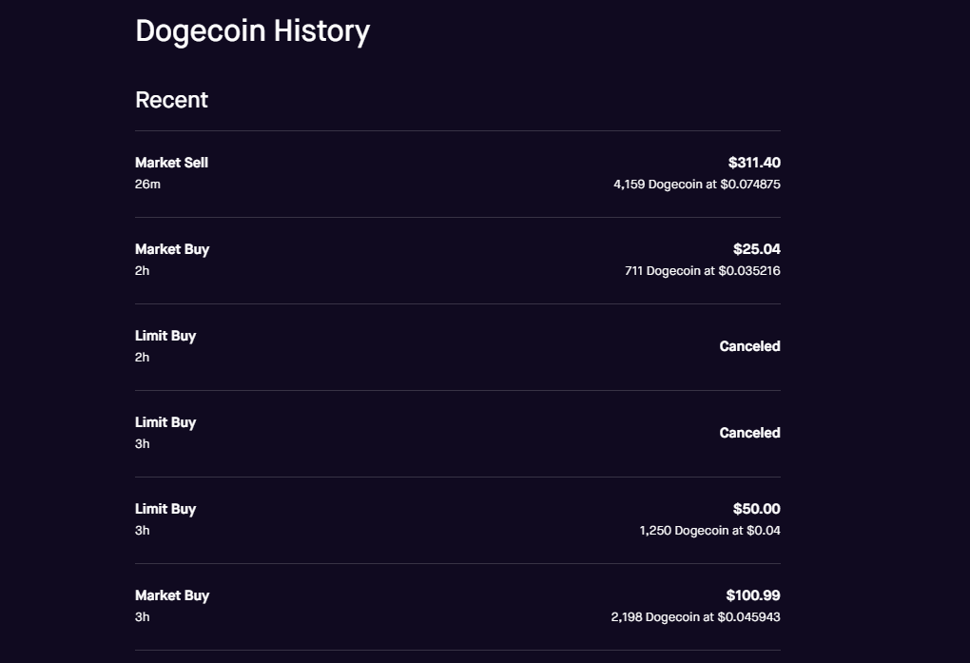Click the $311.40 sale amount
Viewport: 970px width, 663px height.
tap(754, 163)
